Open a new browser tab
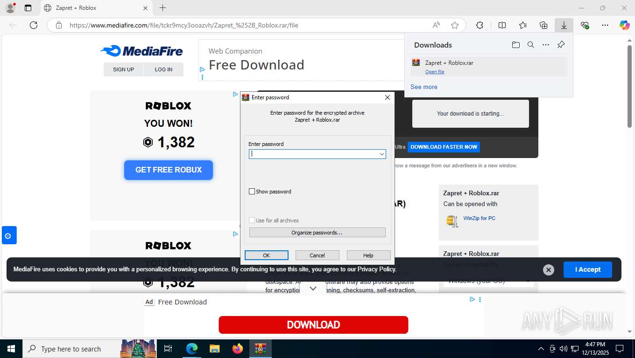The height and width of the screenshot is (358, 635). click(x=162, y=8)
